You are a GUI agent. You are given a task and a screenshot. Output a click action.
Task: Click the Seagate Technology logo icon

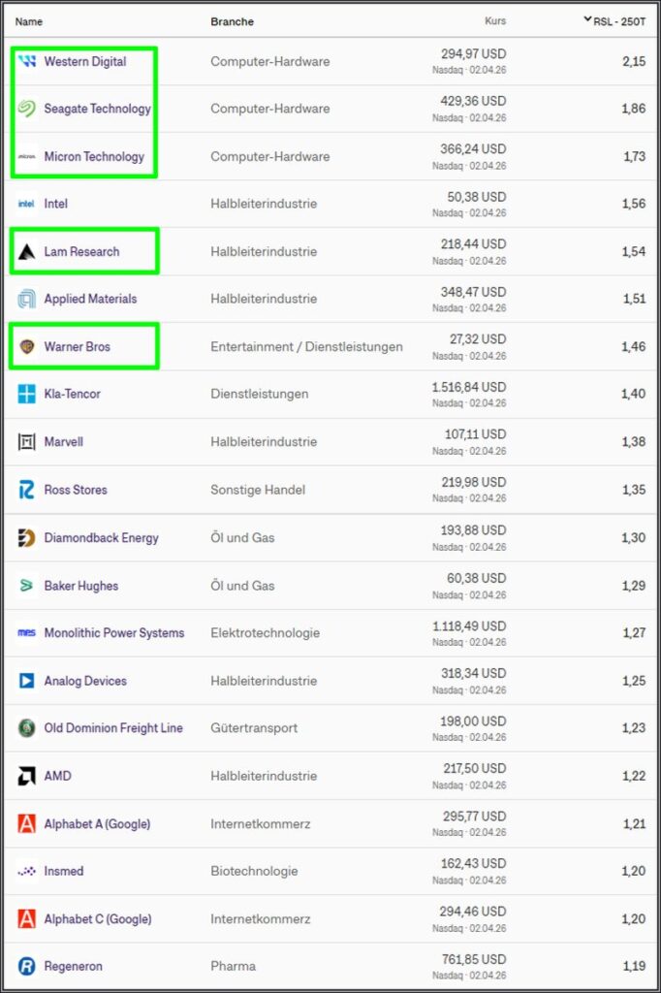click(x=27, y=109)
